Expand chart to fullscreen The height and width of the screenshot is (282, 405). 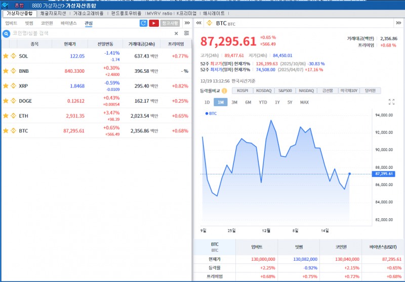click(x=391, y=102)
